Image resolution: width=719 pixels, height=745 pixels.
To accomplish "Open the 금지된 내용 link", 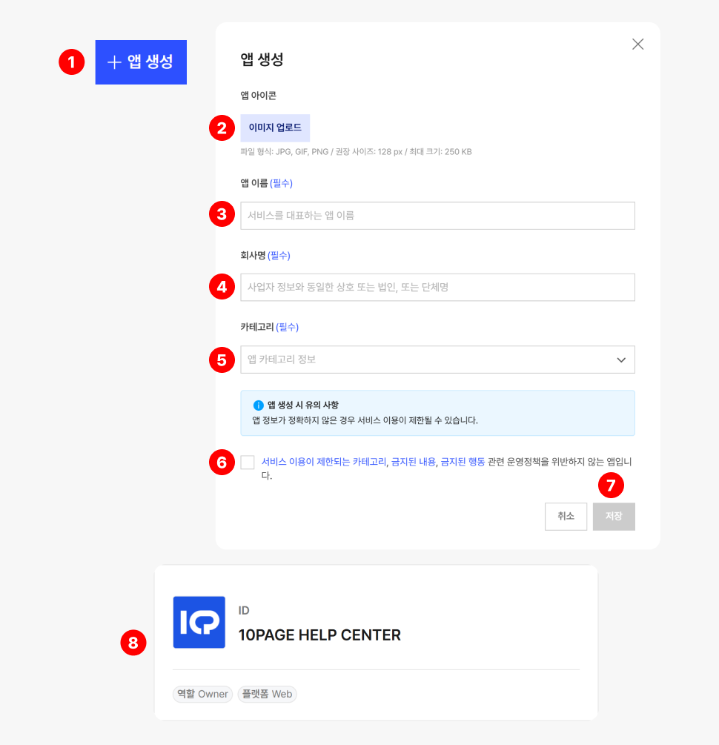I will pyautogui.click(x=414, y=462).
